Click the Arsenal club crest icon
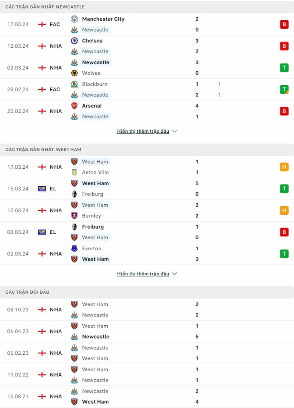This screenshot has width=294, height=408. [74, 105]
